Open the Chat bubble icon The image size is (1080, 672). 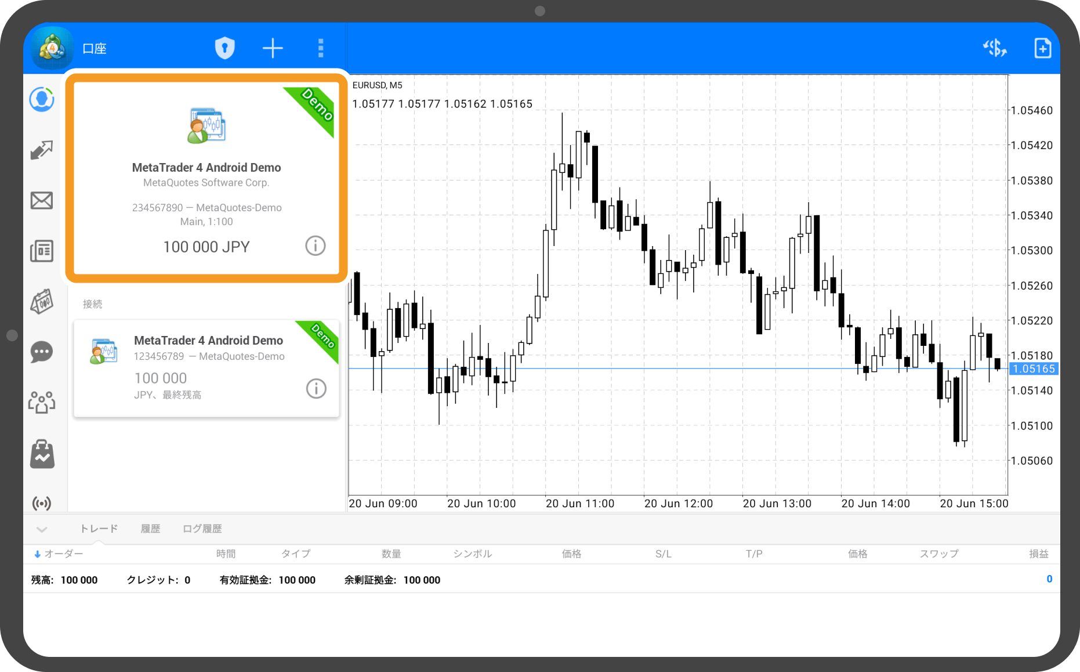pyautogui.click(x=42, y=352)
